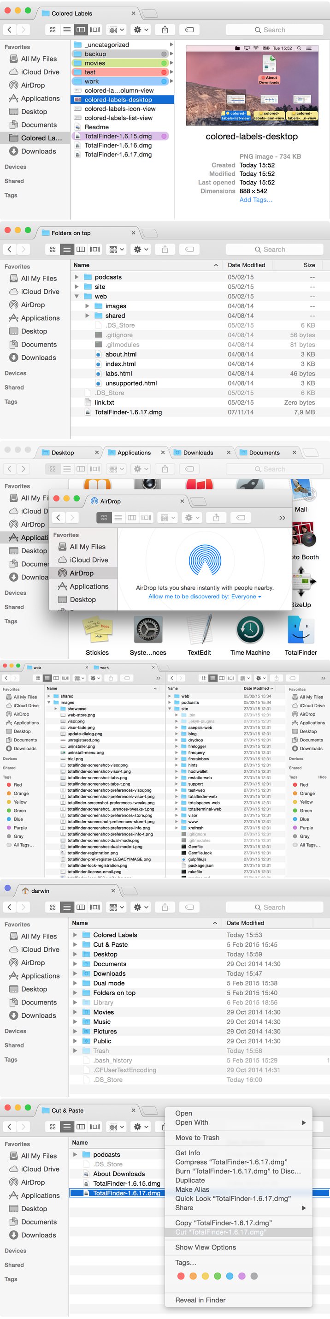
Task: Enable Cover Flow view in darwin window
Action: click(94, 907)
